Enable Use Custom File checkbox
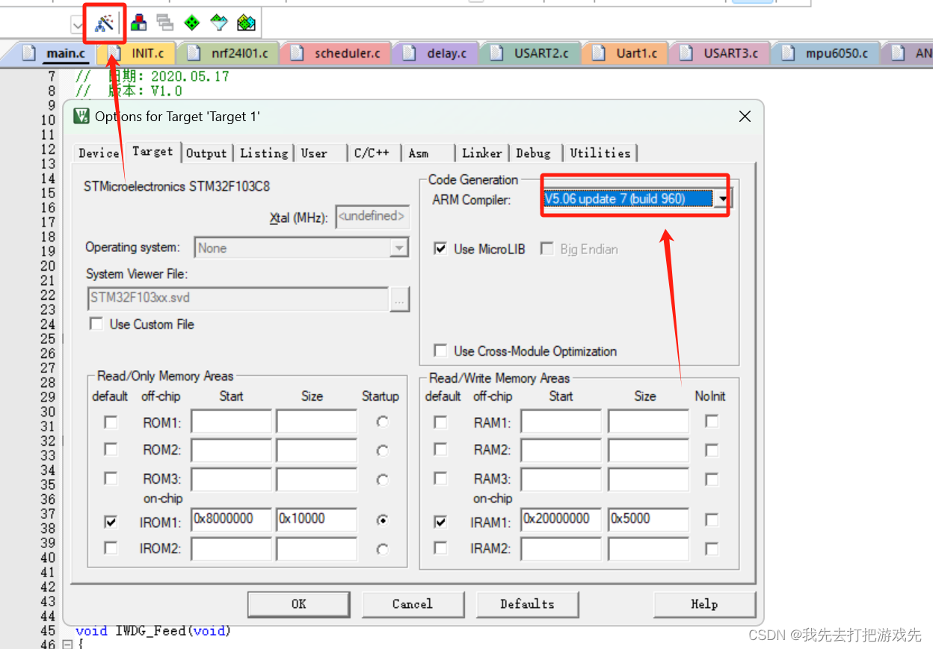933x649 pixels. [96, 324]
